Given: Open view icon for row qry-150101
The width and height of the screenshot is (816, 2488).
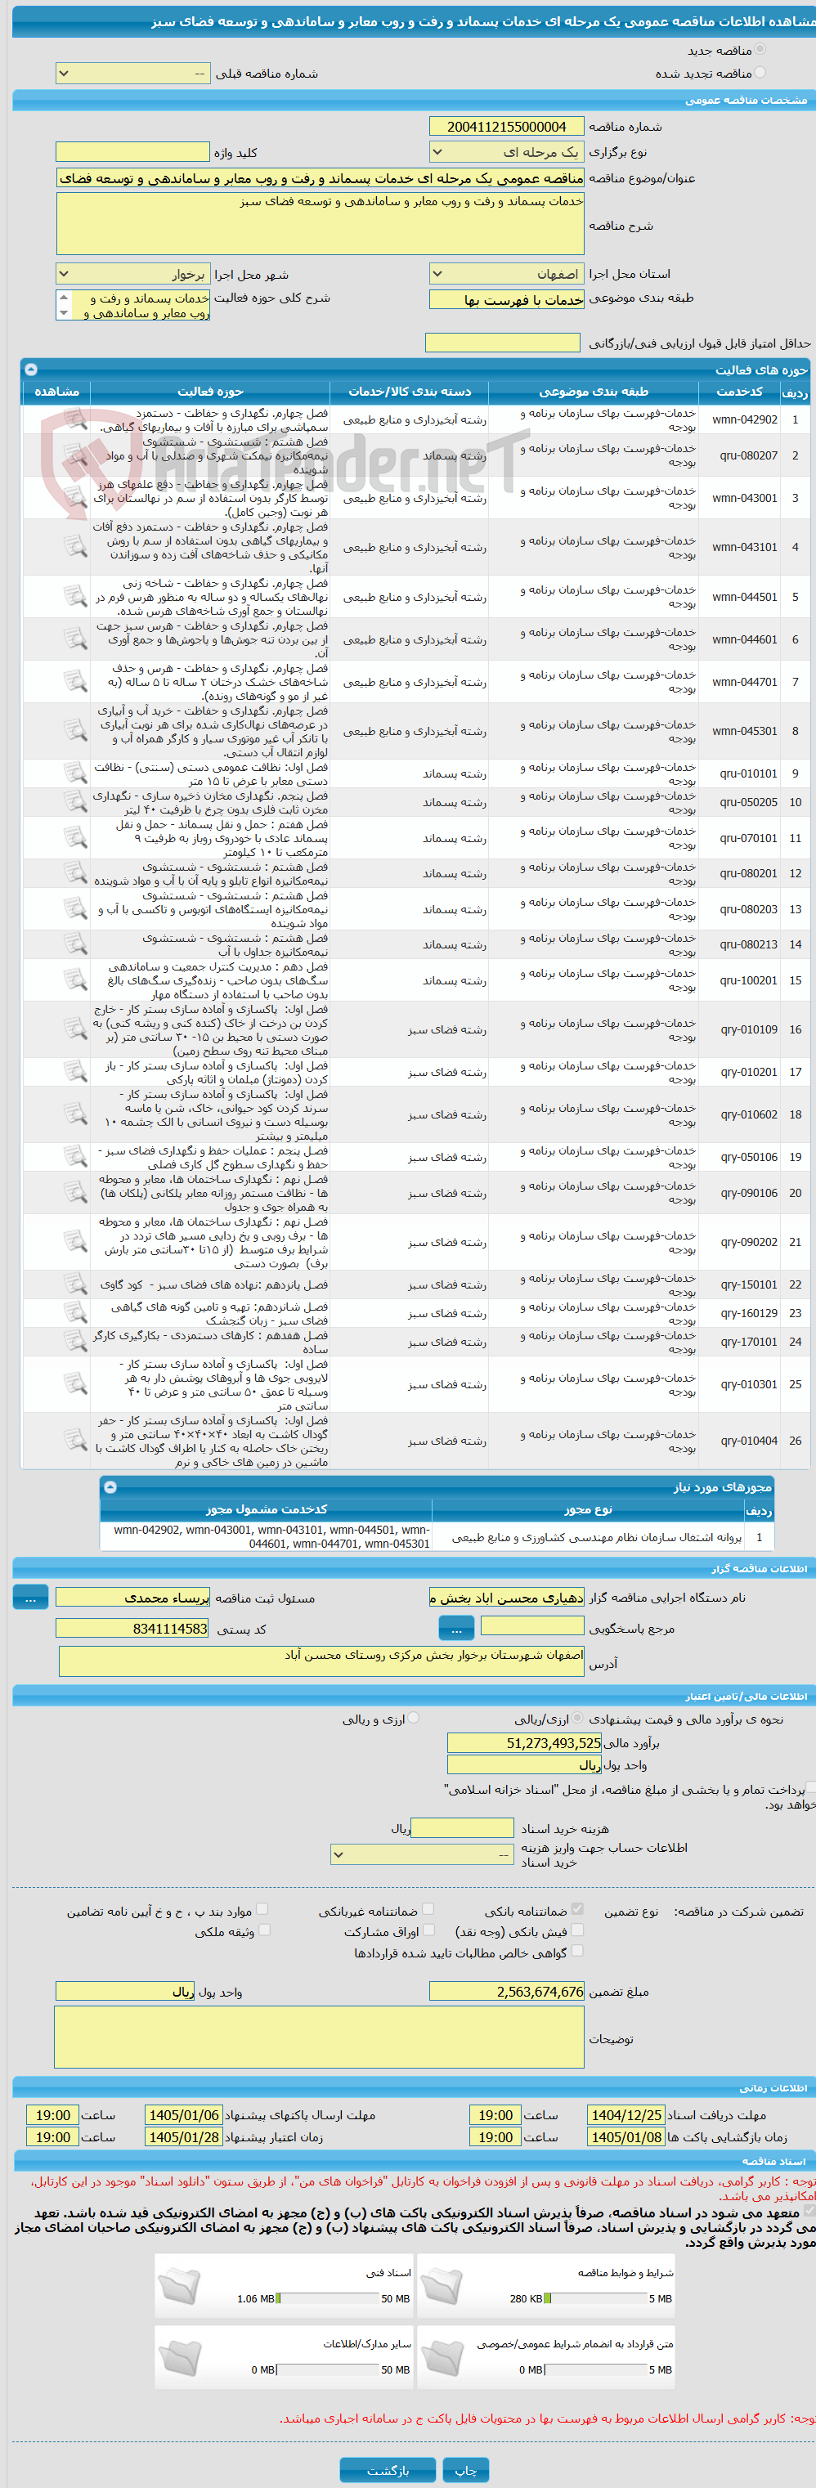Looking at the screenshot, I should [x=75, y=1284].
